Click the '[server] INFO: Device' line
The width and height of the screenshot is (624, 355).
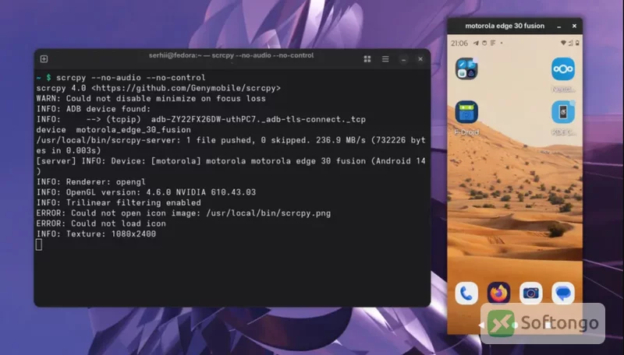(x=231, y=166)
